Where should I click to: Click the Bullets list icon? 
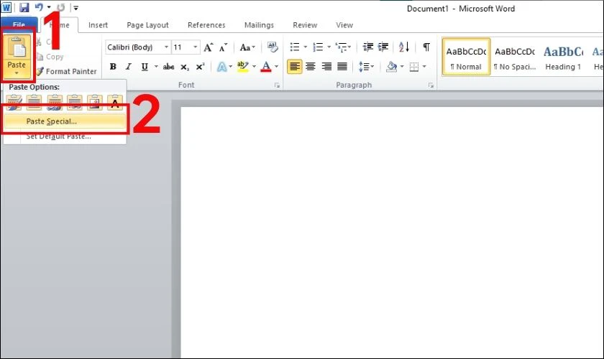[x=295, y=47]
